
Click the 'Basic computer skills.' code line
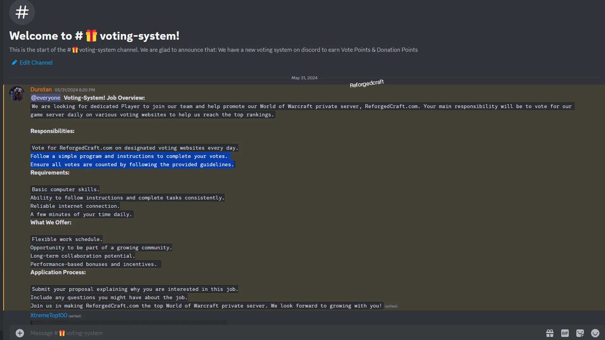tap(65, 190)
